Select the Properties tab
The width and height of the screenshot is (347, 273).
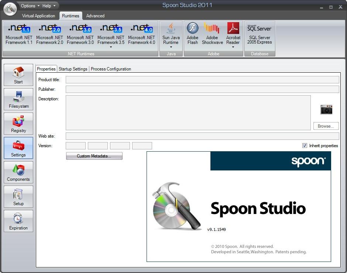click(x=46, y=69)
